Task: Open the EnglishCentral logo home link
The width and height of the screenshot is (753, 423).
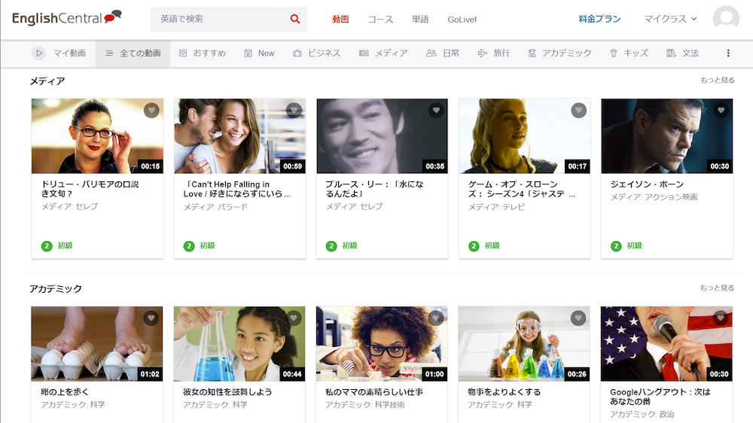Action: [67, 18]
